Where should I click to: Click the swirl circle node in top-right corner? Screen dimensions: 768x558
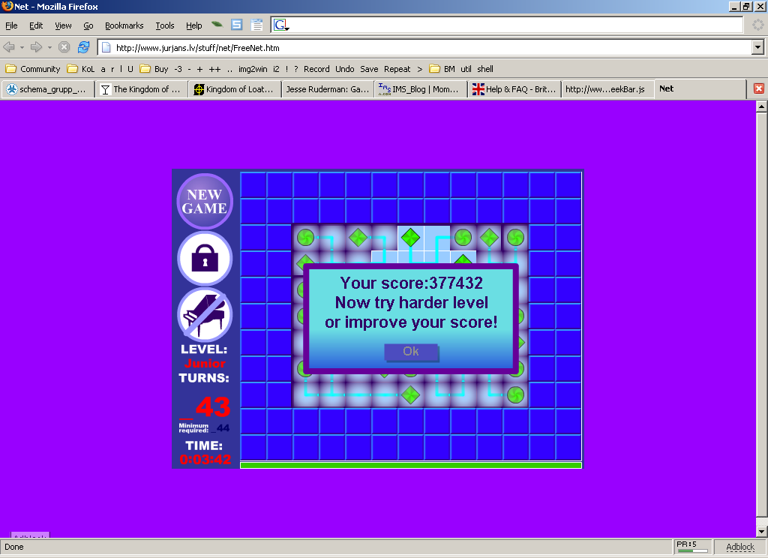[515, 238]
